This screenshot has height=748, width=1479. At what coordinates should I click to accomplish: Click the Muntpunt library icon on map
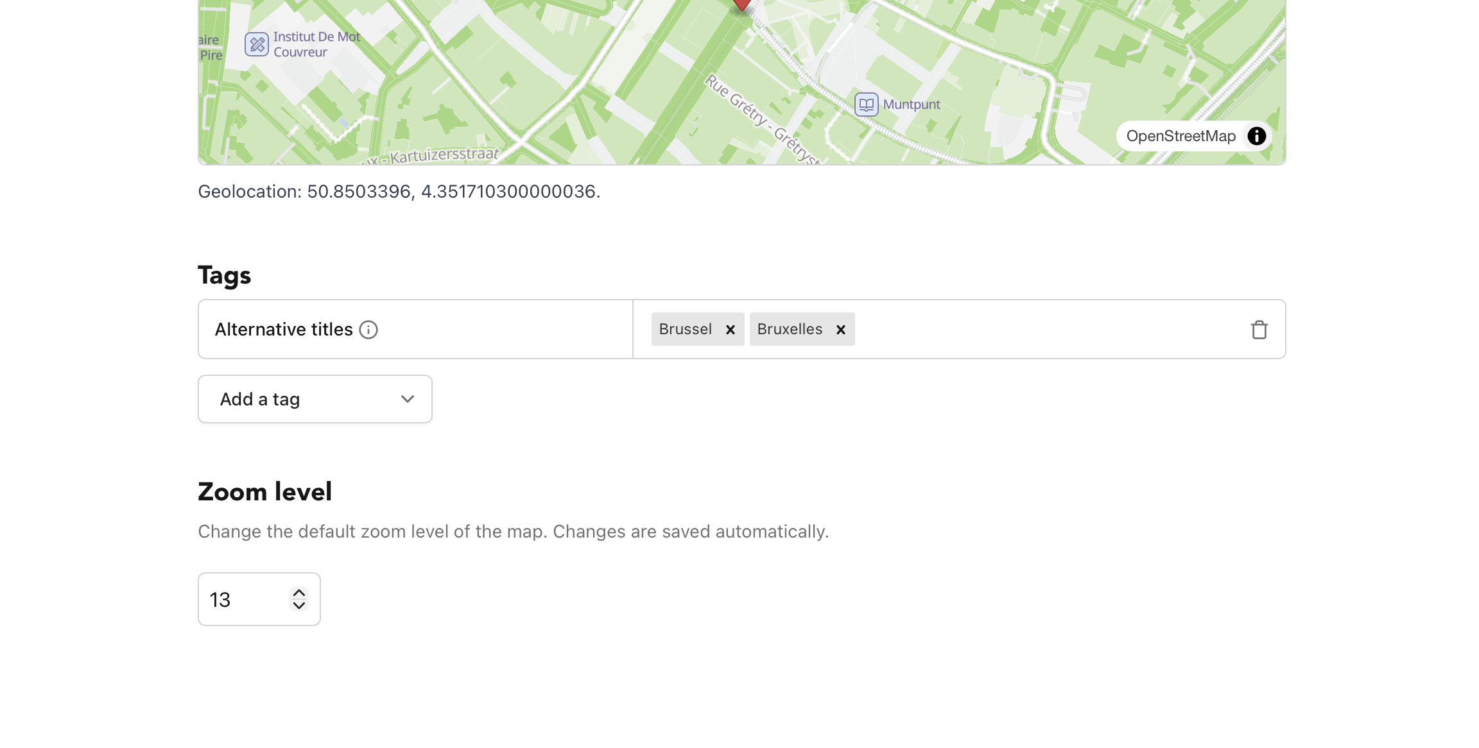(x=866, y=105)
